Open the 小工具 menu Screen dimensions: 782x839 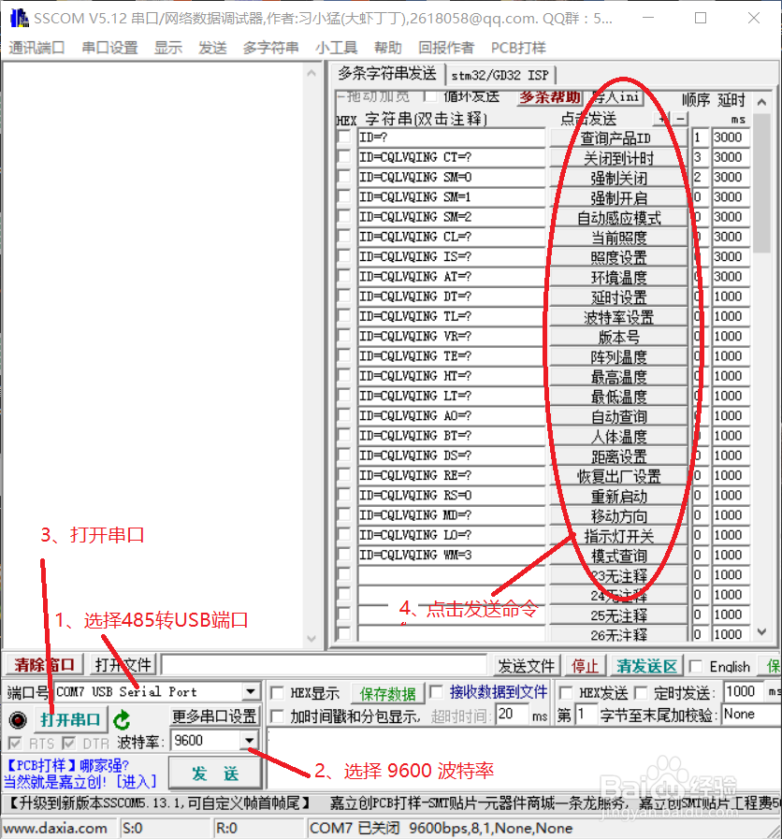[x=337, y=47]
